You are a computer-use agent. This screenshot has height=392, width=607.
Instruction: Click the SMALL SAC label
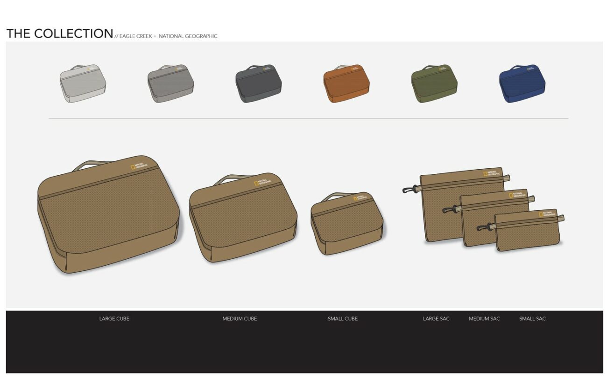point(532,319)
